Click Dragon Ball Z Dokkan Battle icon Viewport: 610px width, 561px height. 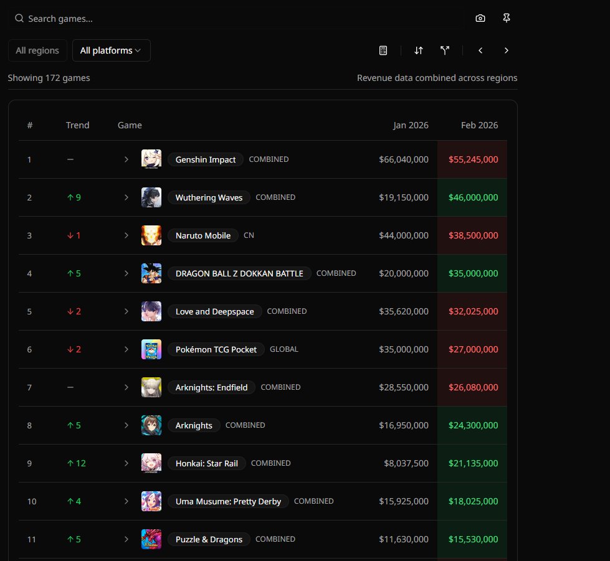pos(151,273)
